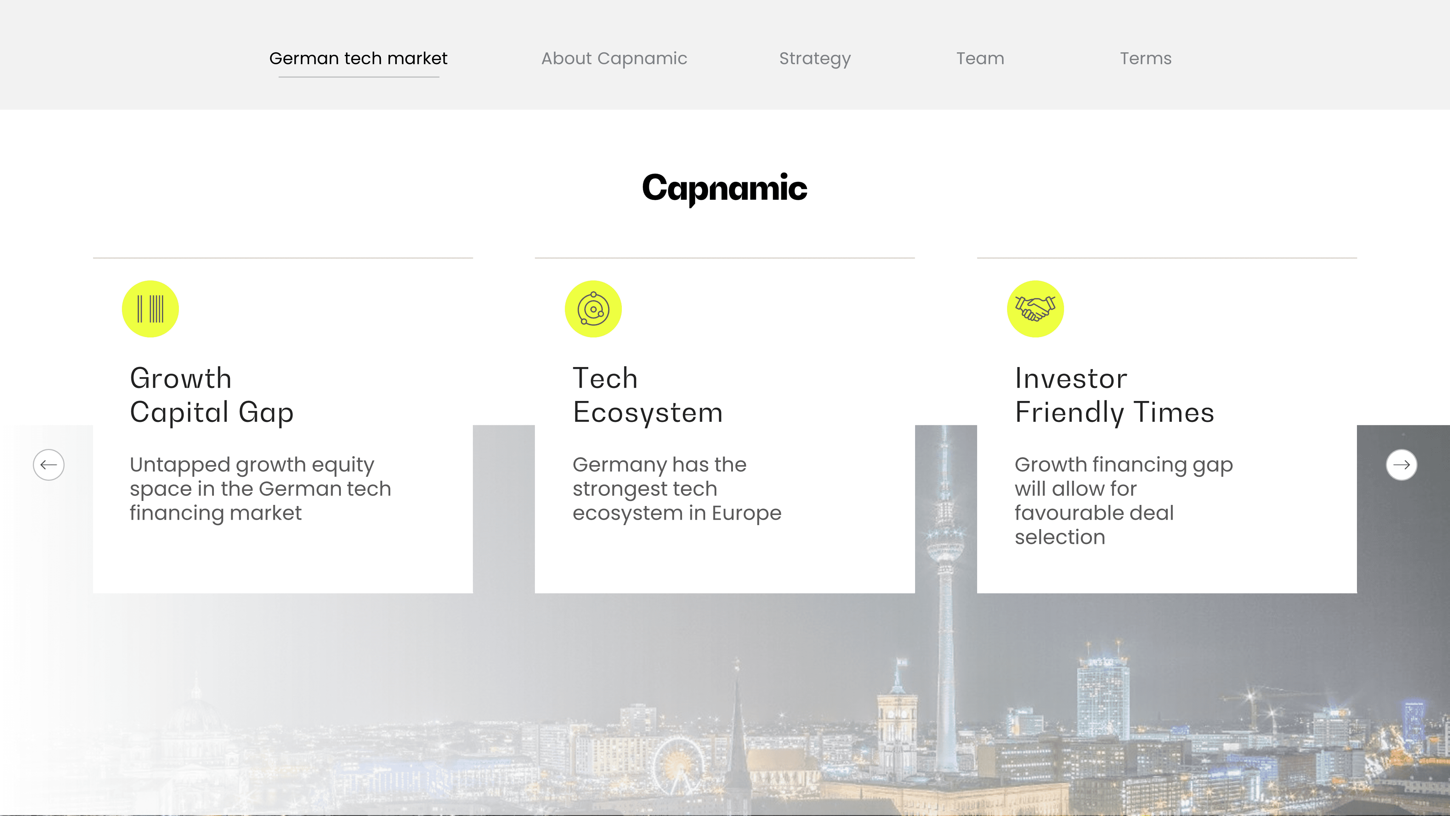Click the Tech Ecosystem heading
Viewport: 1450px width, 816px height.
[647, 395]
